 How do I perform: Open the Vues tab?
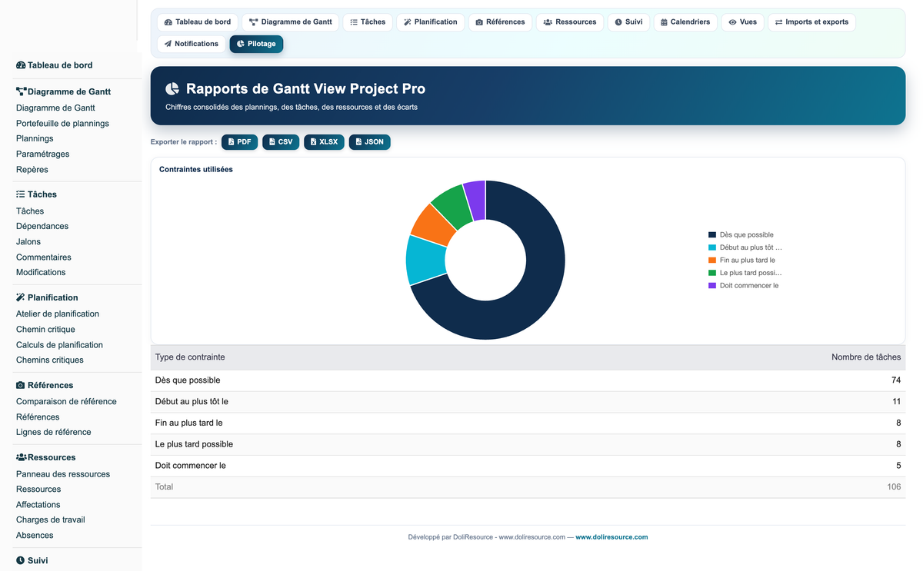pyautogui.click(x=743, y=22)
